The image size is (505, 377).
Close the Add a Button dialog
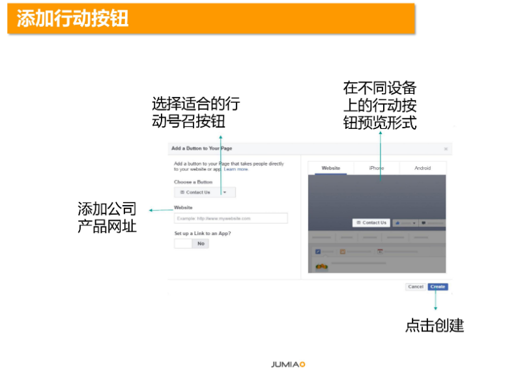pyautogui.click(x=446, y=148)
